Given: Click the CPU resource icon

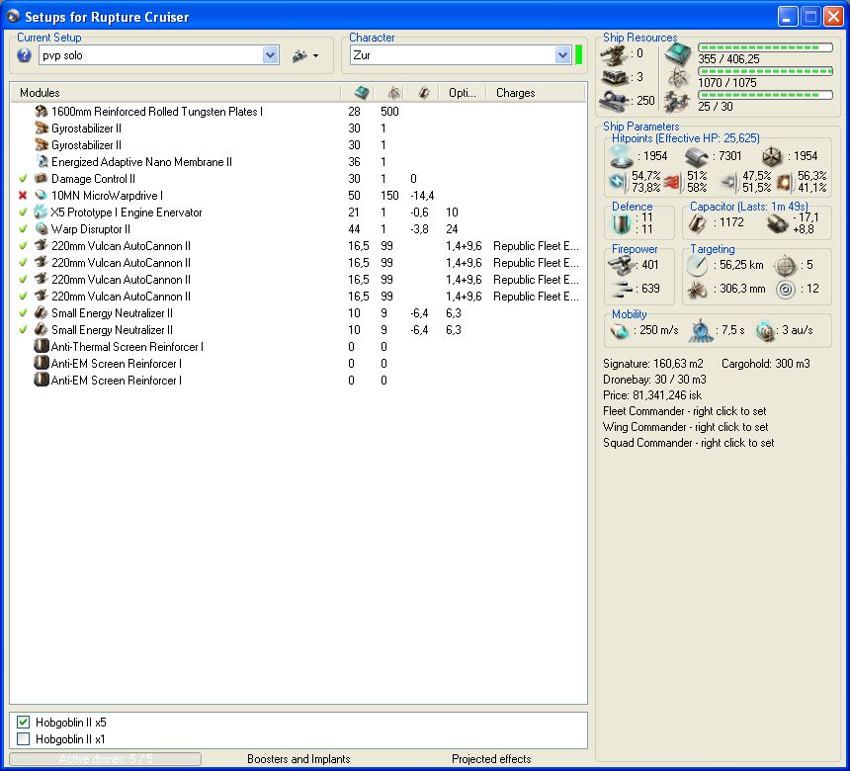Looking at the screenshot, I should [x=678, y=53].
